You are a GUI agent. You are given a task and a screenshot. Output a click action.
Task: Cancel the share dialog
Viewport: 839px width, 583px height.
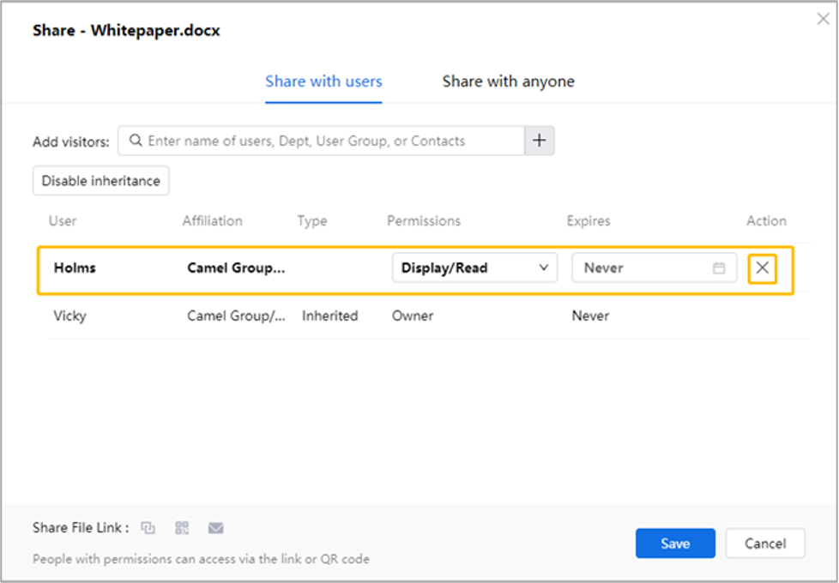(765, 544)
